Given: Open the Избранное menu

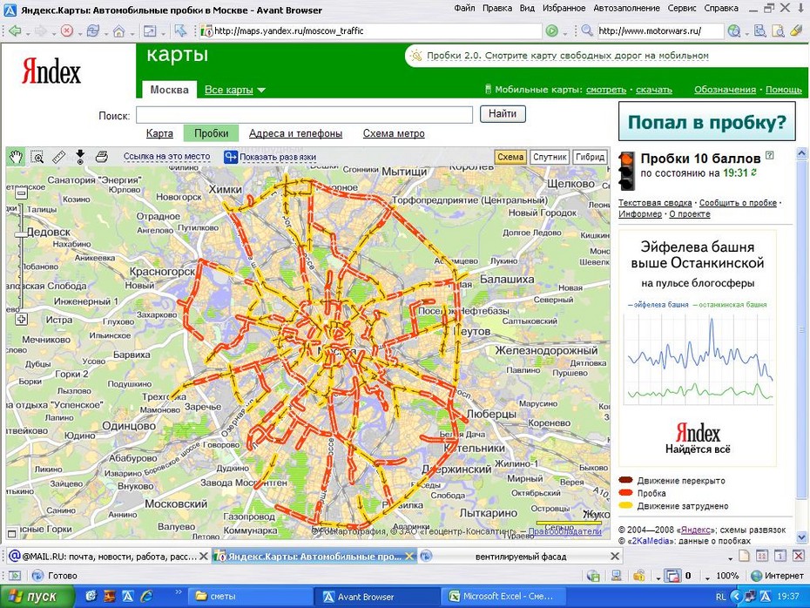Looking at the screenshot, I should [564, 8].
